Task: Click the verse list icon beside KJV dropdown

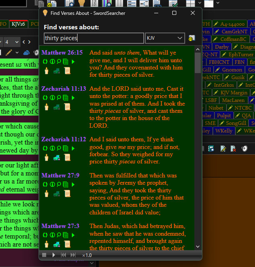Action: (x=192, y=38)
